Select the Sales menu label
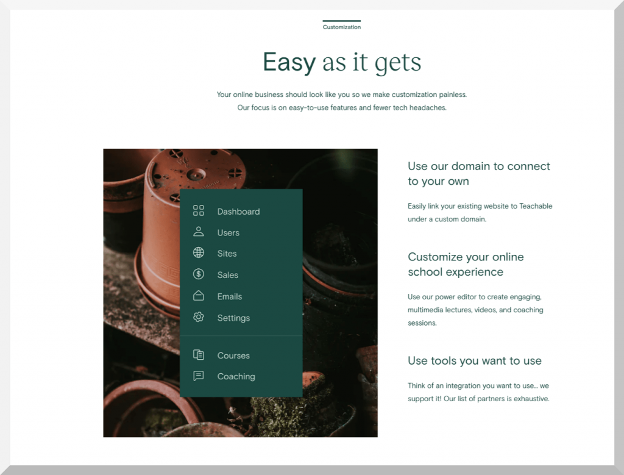 click(x=227, y=275)
